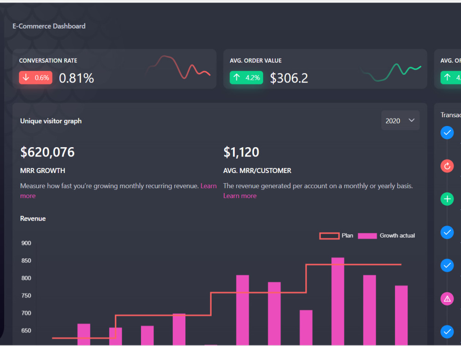Screen dimensions: 461x346
Task: Click the Unique visitor graph heading
Action: coord(51,121)
